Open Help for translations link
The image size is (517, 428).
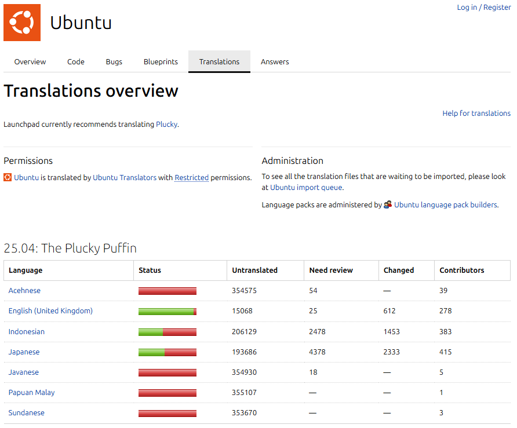click(x=476, y=114)
